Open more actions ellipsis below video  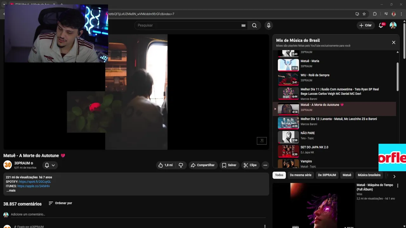265,165
